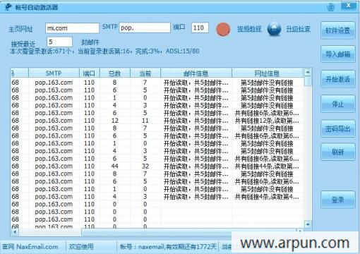
Task: Click the 停止 button
Action: [x=338, y=104]
